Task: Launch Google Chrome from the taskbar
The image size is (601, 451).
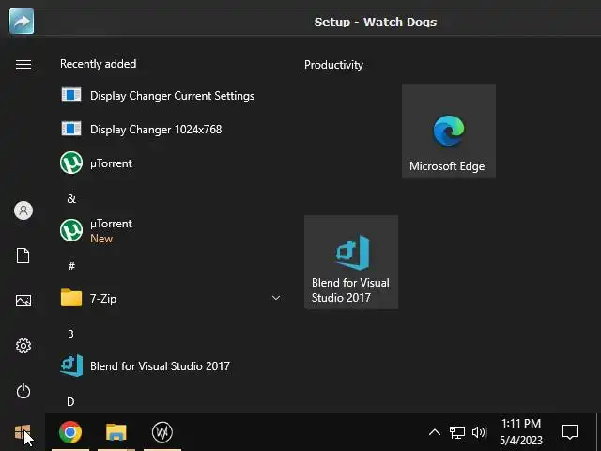Action: (x=70, y=432)
